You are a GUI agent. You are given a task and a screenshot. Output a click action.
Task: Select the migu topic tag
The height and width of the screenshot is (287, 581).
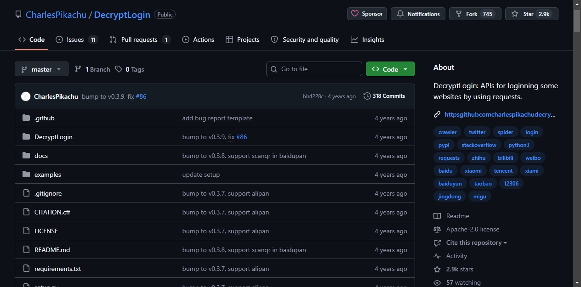[x=480, y=197]
